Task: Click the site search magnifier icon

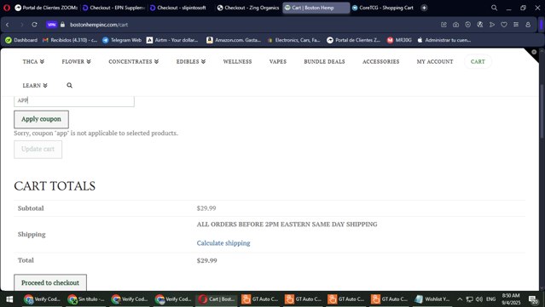Action: tap(70, 85)
